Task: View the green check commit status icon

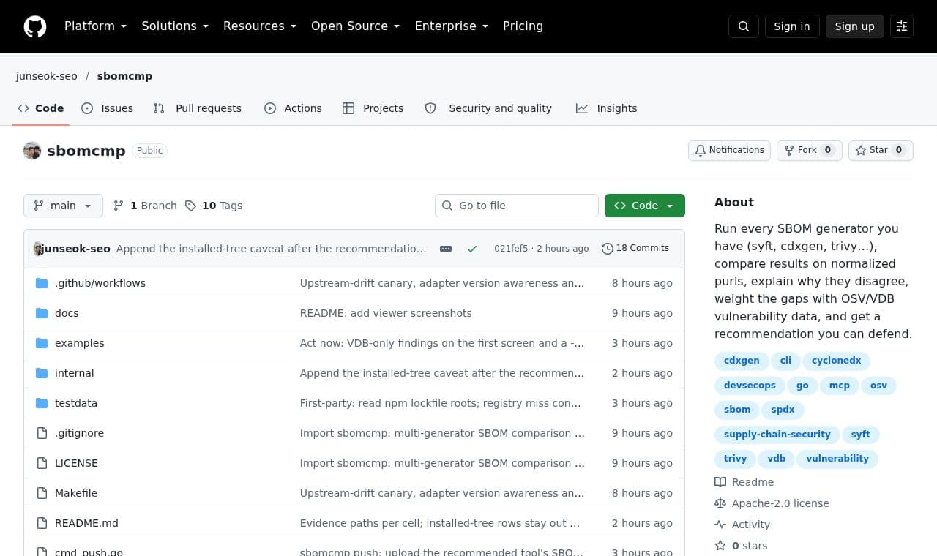Action: pos(472,249)
